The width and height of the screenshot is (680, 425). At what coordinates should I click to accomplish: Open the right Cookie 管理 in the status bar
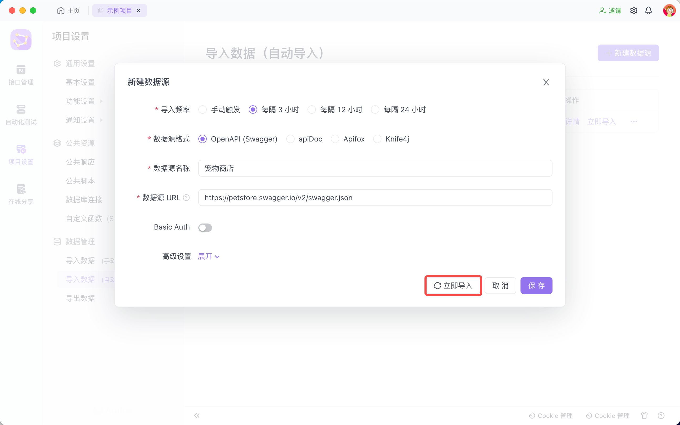[607, 416]
